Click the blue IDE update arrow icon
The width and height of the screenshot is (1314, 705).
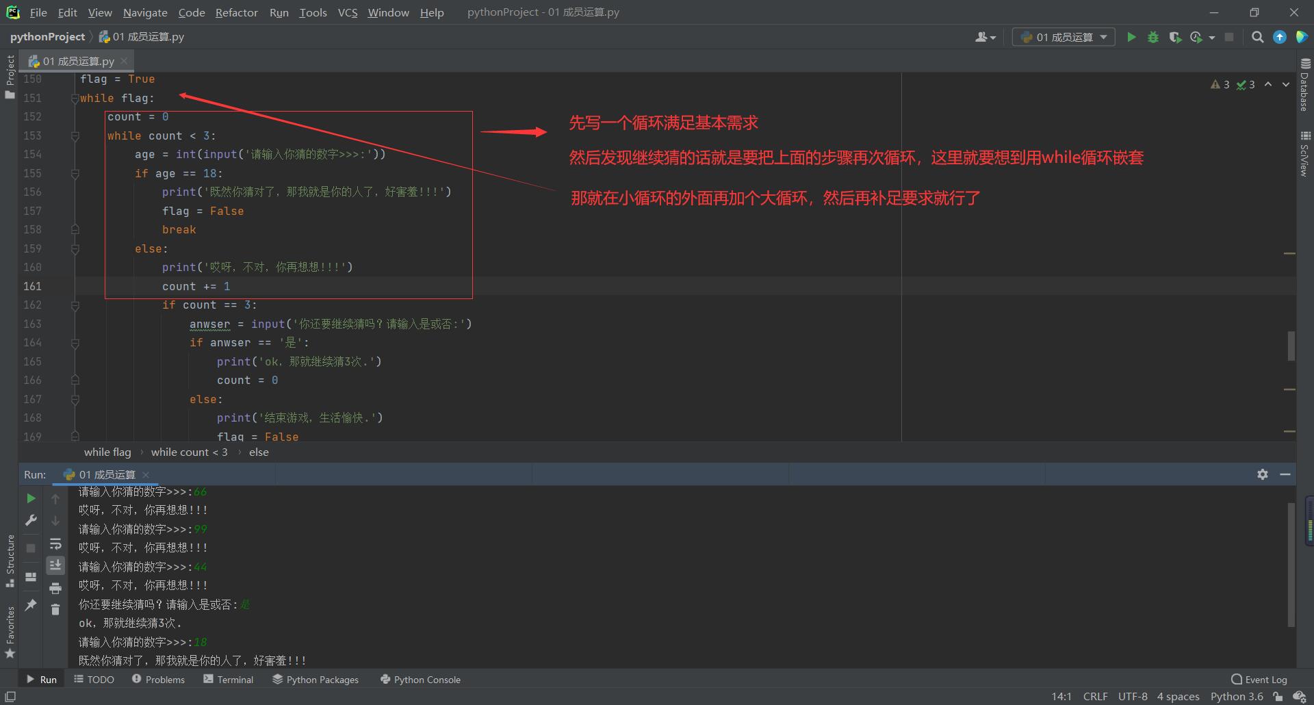click(1279, 37)
